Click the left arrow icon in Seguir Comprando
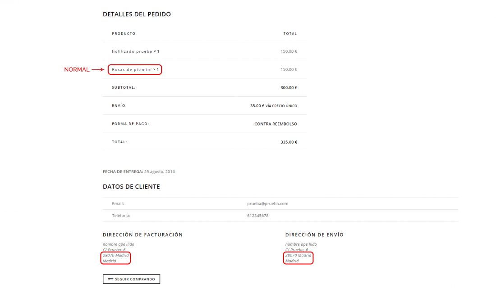The image size is (496, 302). tap(110, 279)
